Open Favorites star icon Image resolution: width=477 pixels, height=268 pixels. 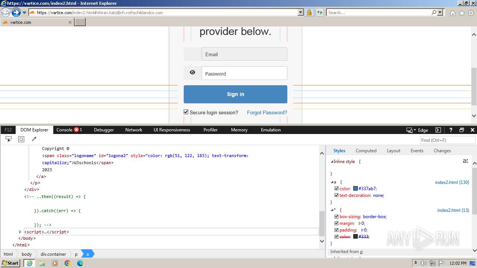pyautogui.click(x=462, y=13)
